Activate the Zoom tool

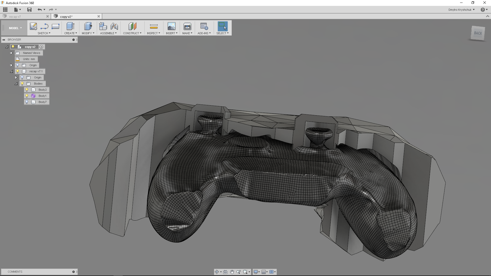239,272
